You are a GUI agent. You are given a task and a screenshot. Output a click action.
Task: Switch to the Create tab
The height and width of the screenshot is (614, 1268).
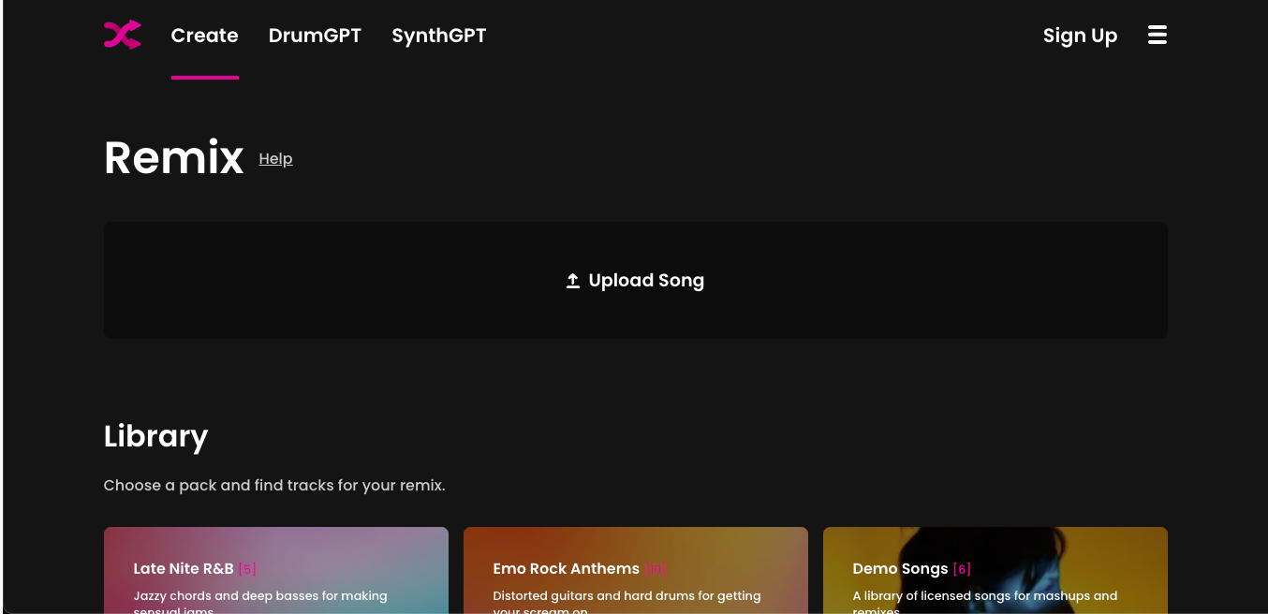click(x=204, y=36)
